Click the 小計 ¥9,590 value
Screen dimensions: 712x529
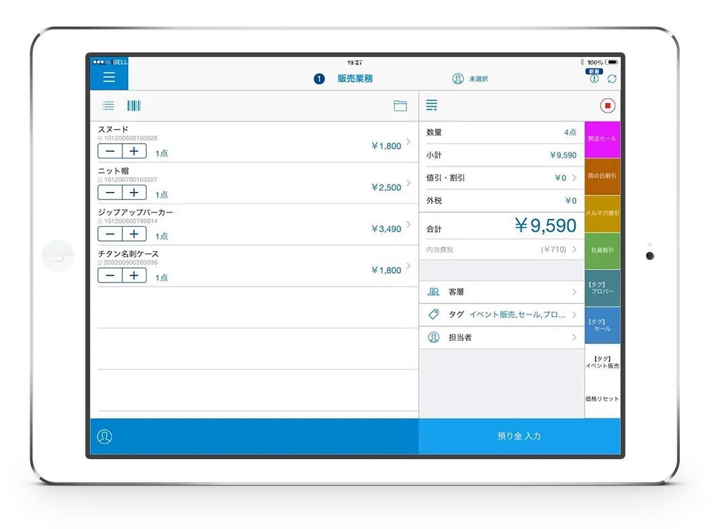(x=563, y=155)
